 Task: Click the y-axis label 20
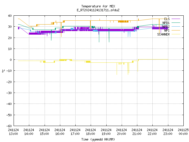tap(10, 38)
